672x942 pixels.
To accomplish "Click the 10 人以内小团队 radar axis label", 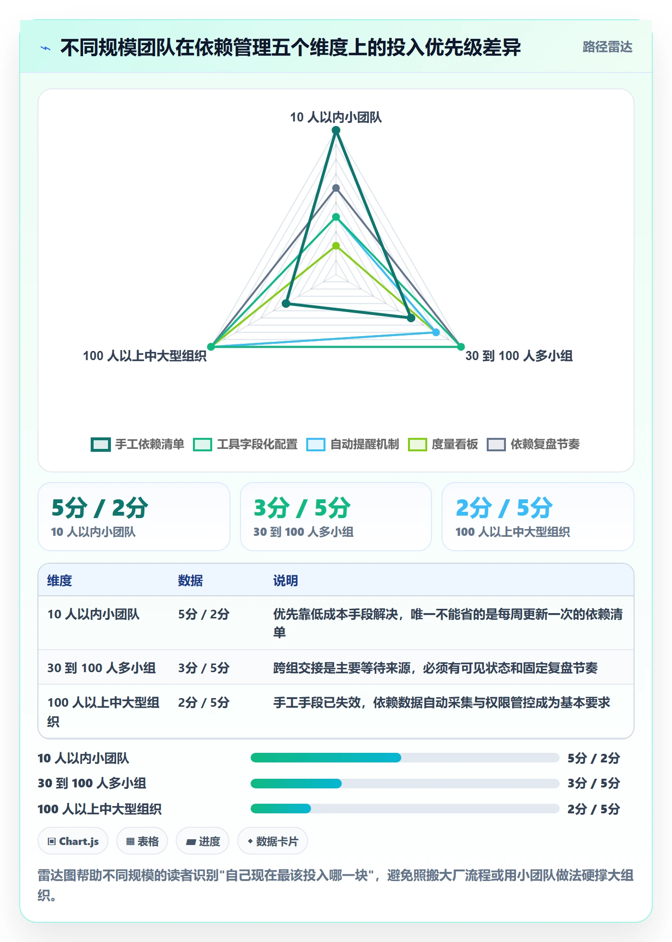I will [336, 117].
